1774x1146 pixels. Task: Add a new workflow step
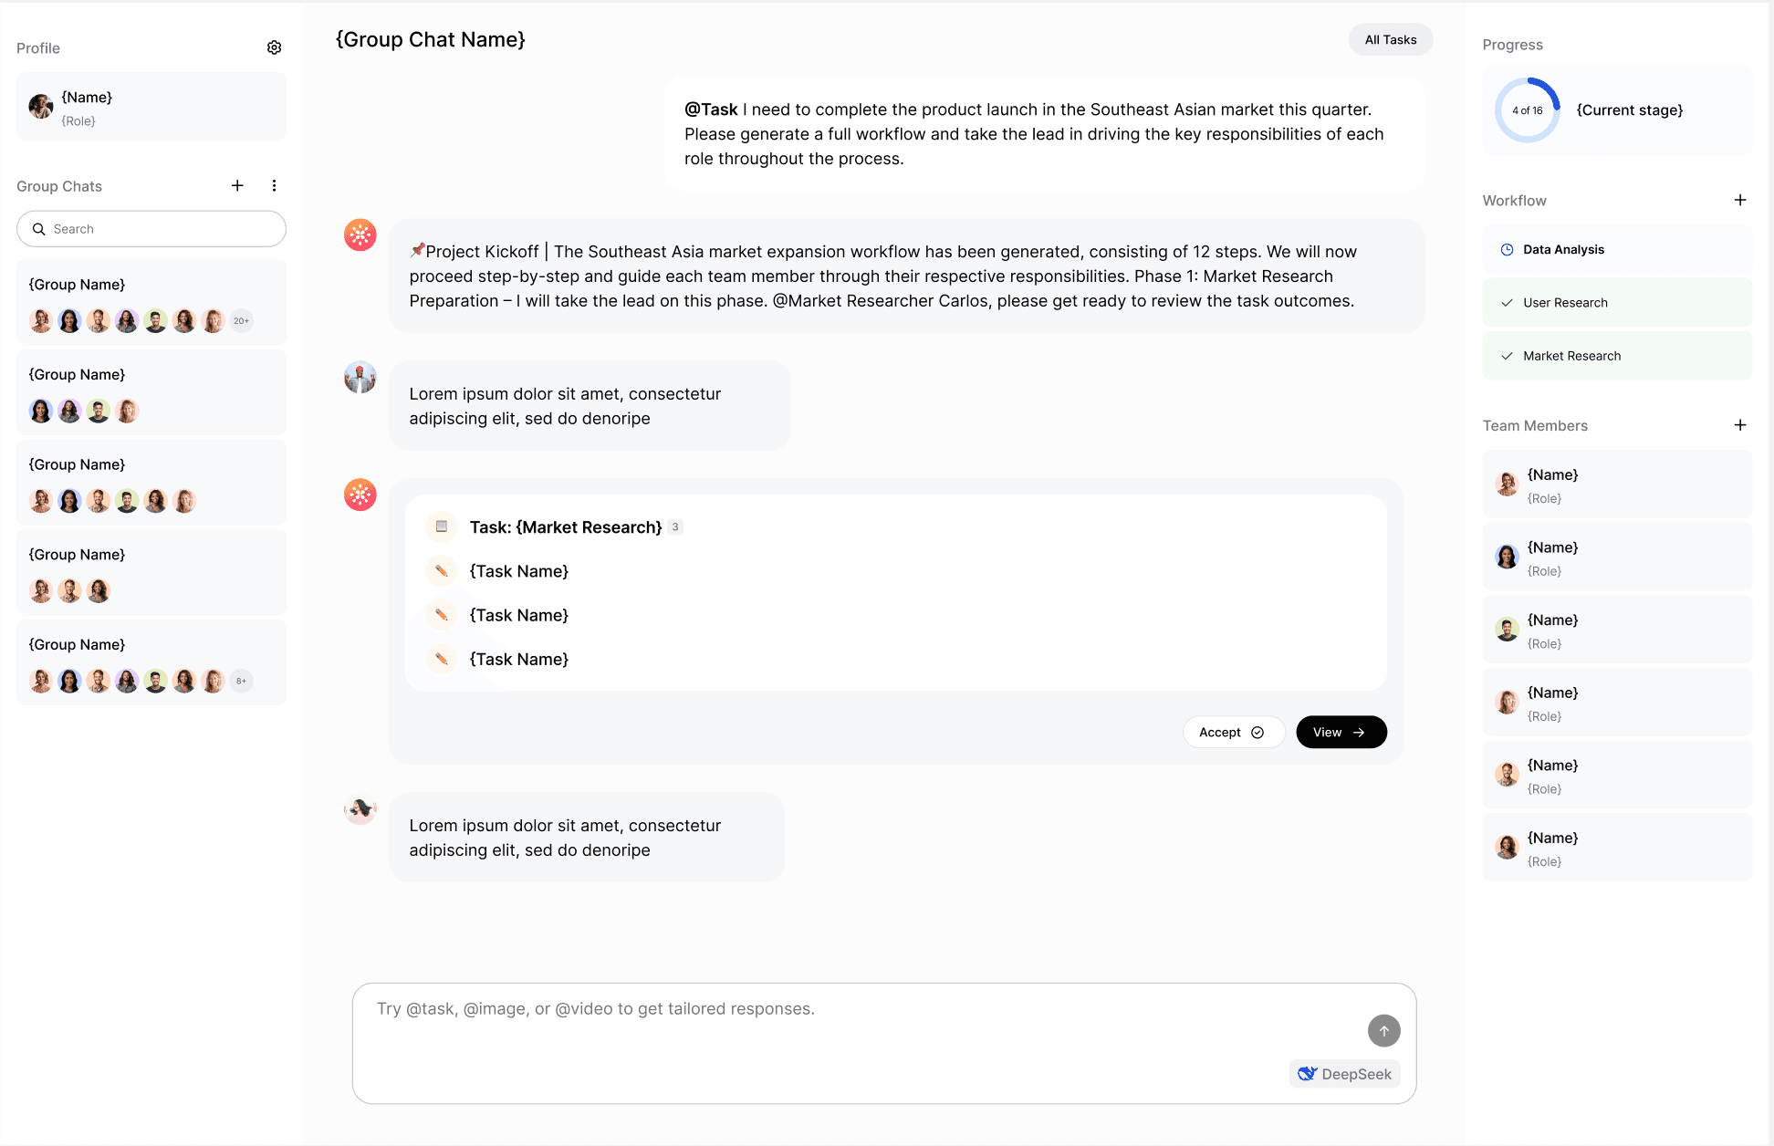coord(1739,200)
